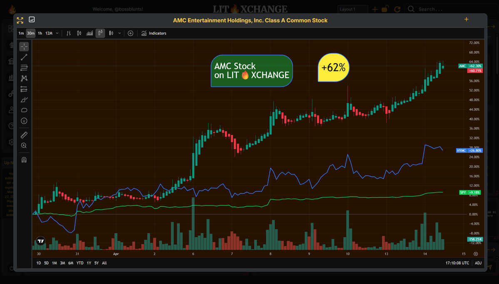
Task: Show All date range
Action: coord(104,263)
